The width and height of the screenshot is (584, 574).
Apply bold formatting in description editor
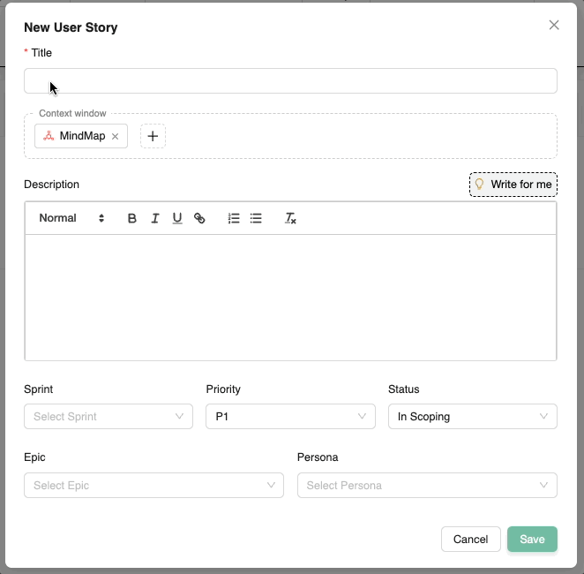tap(132, 218)
